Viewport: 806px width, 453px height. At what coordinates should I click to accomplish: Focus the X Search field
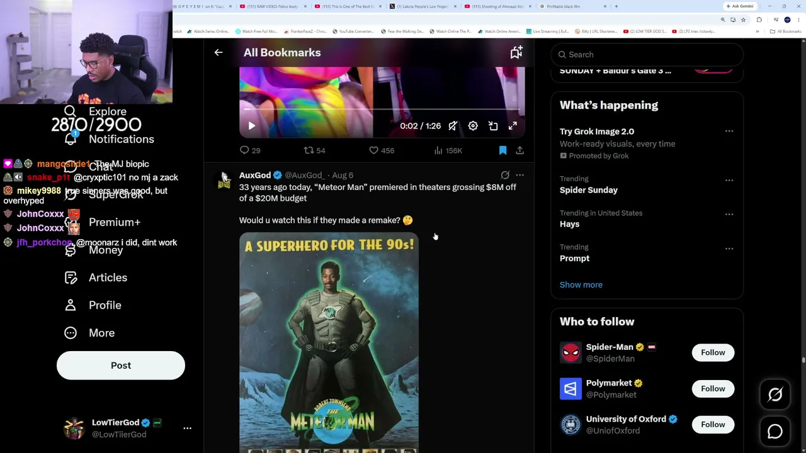[647, 55]
